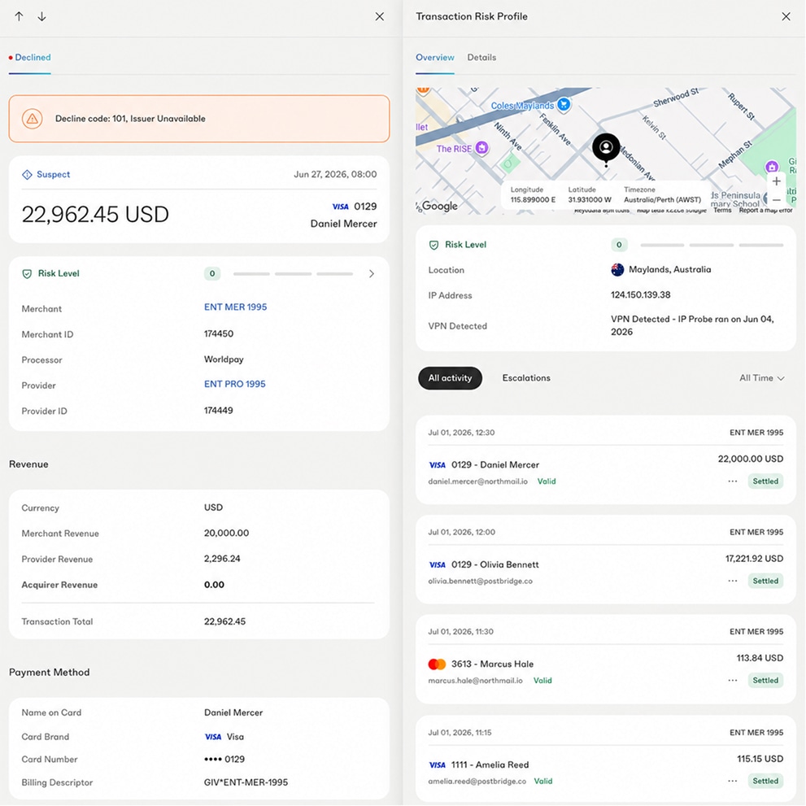The width and height of the screenshot is (806, 806).
Task: Click the Worldpay processor value
Action: point(224,359)
